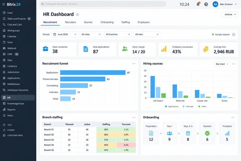This screenshot has width=241, height=161.
Task: Open the All roles filter
Action: pyautogui.click(x=147, y=34)
